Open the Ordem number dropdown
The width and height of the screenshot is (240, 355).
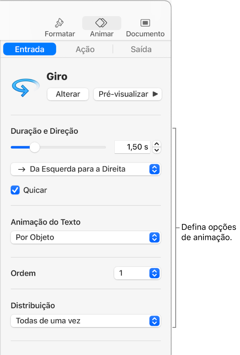[x=137, y=273]
